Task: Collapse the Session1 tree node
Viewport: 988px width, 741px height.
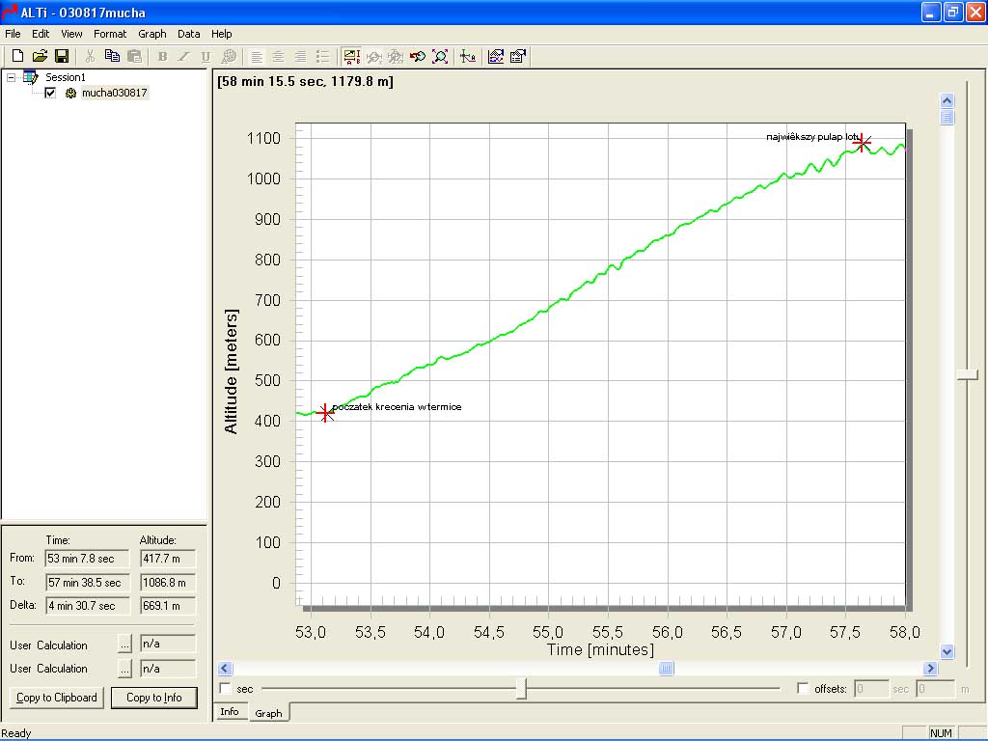Action: point(12,77)
